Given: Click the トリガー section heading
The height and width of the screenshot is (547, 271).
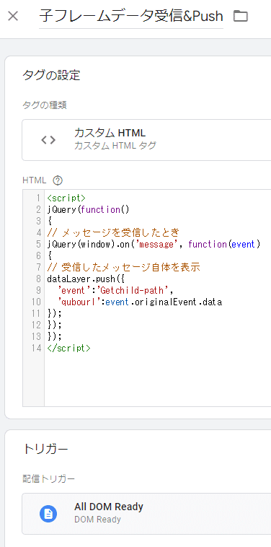Looking at the screenshot, I should click(x=45, y=450).
